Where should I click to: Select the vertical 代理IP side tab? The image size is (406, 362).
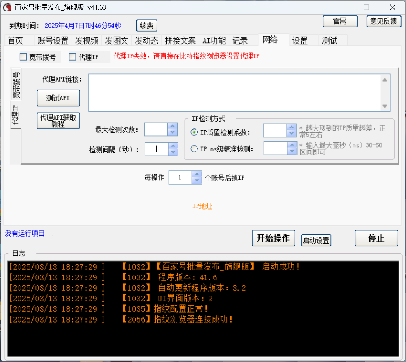15,114
